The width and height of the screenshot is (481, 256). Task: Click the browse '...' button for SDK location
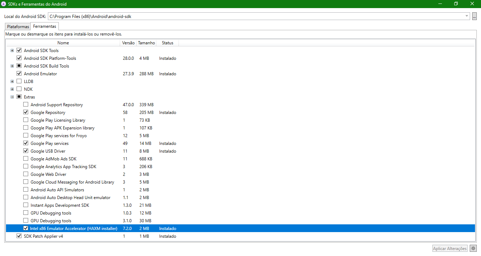pyautogui.click(x=474, y=16)
